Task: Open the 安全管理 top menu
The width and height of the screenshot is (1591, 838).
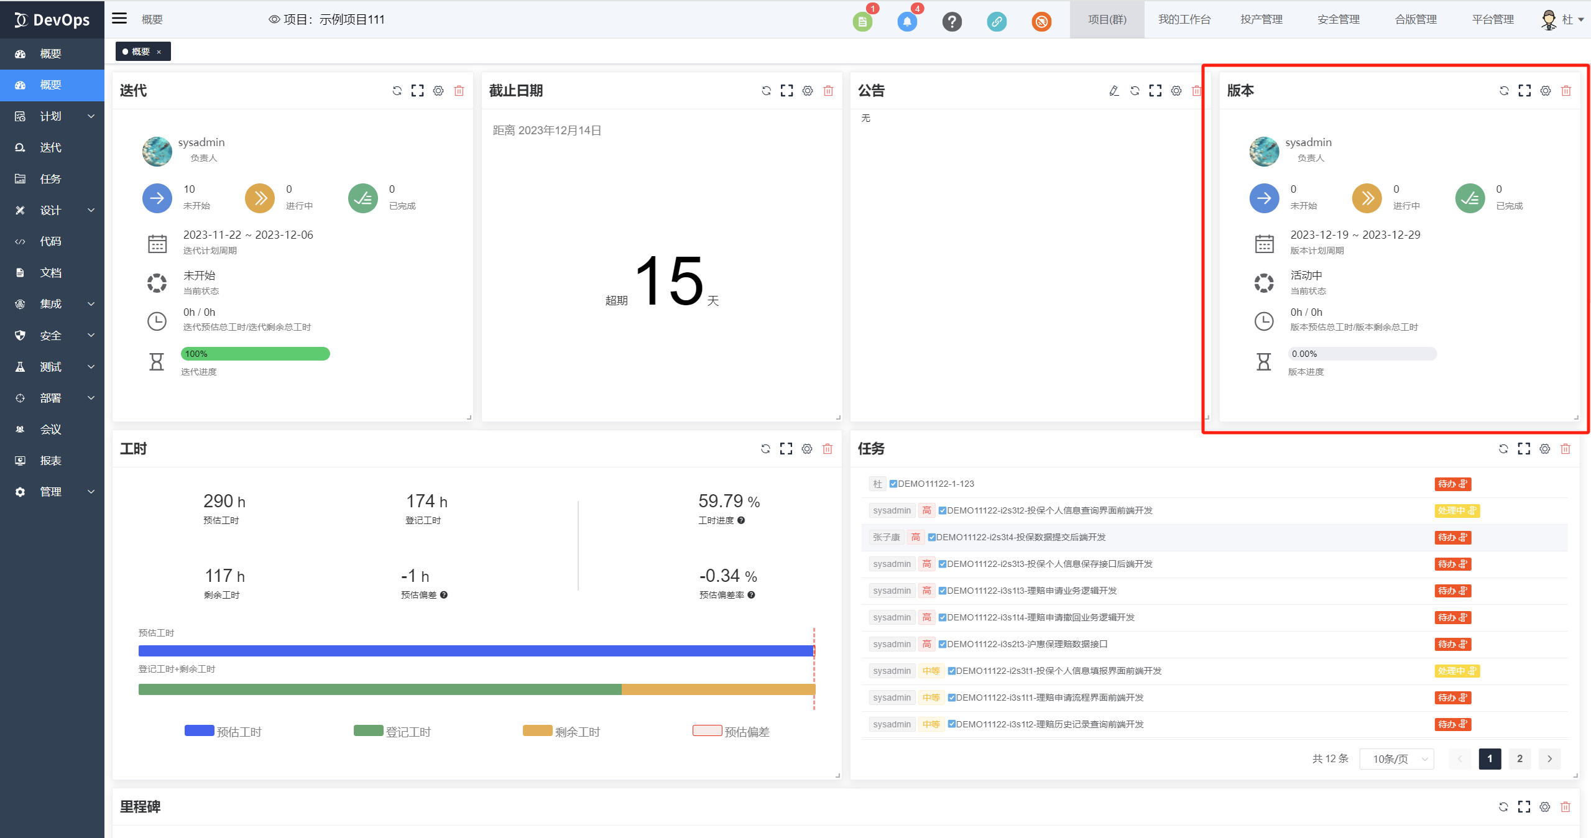Action: coord(1338,19)
